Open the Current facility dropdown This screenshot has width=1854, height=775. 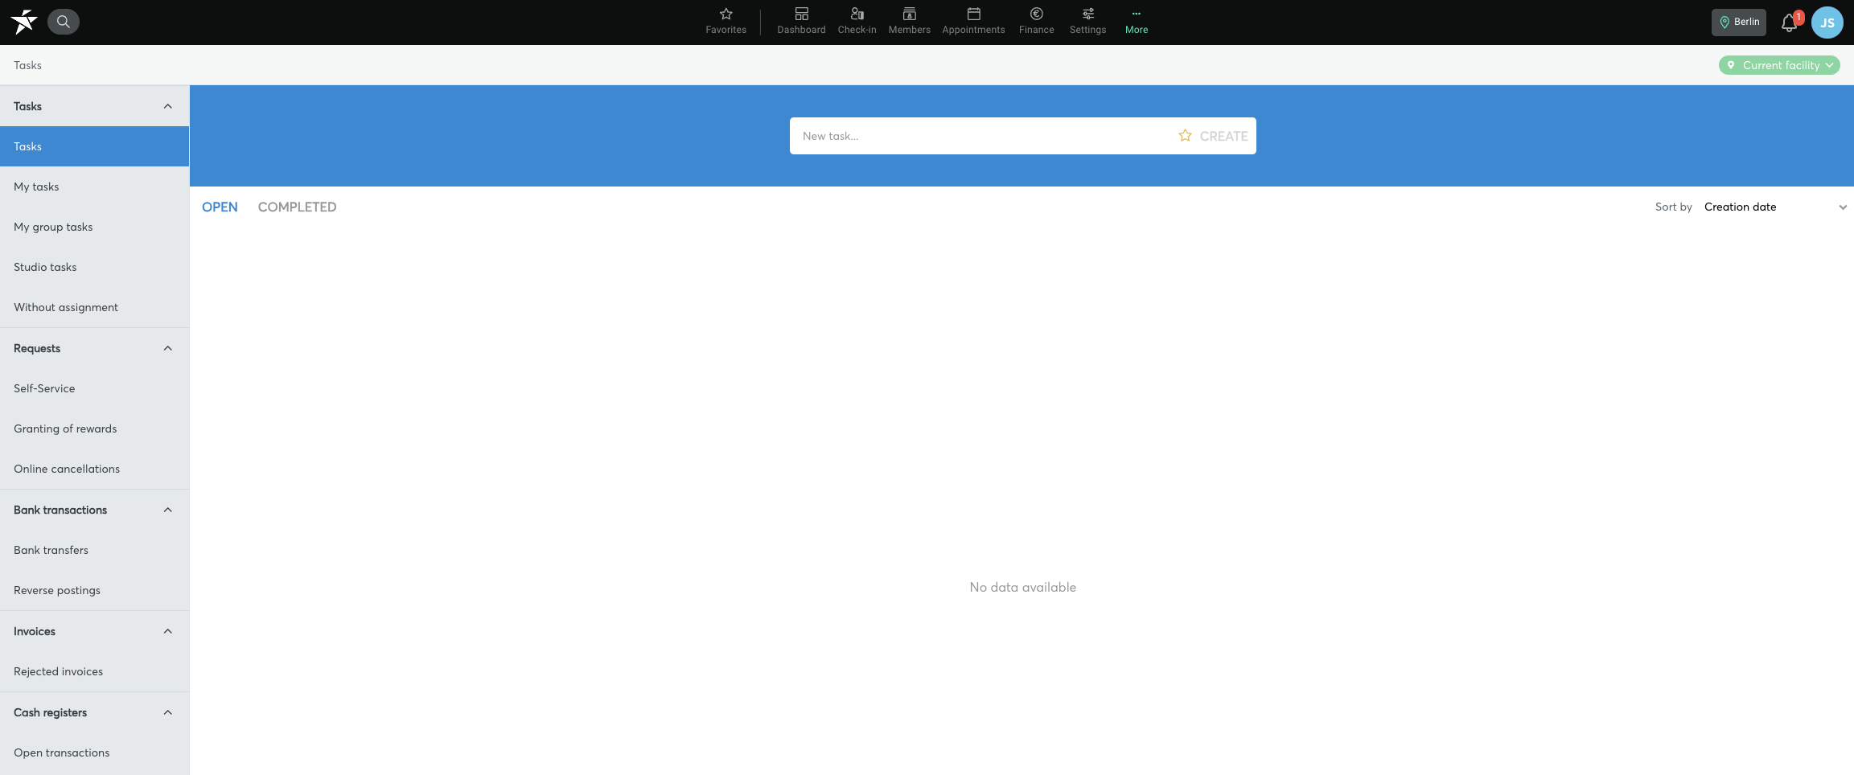pyautogui.click(x=1779, y=65)
